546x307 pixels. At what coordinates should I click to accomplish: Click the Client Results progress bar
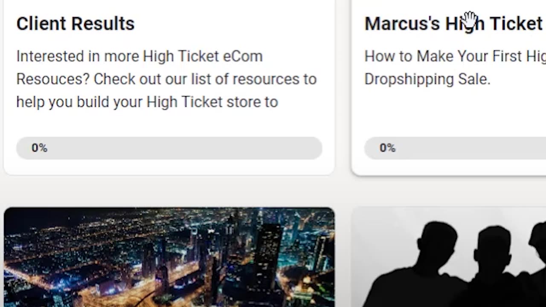click(169, 148)
